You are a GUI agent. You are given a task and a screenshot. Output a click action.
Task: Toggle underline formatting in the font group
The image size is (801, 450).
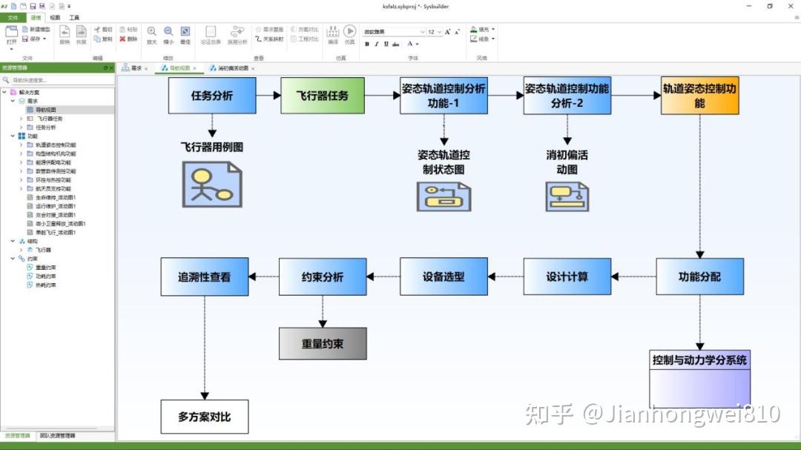[x=385, y=44]
